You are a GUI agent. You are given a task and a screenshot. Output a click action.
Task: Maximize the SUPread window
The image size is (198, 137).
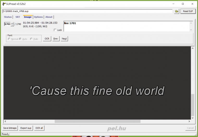[x=183, y=4]
